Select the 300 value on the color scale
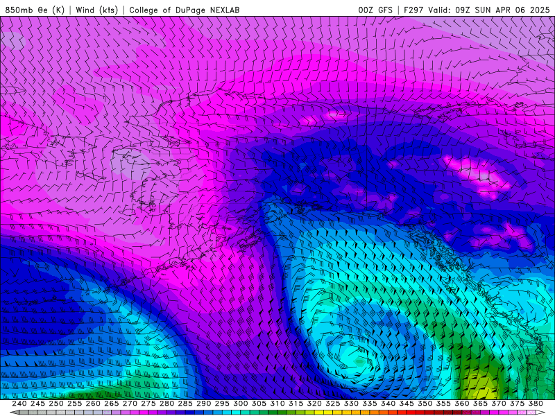This screenshot has height=416, width=555. 240,404
